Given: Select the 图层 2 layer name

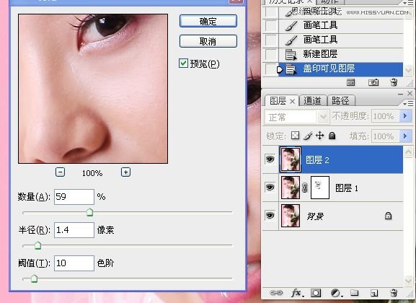Looking at the screenshot, I should pos(317,160).
